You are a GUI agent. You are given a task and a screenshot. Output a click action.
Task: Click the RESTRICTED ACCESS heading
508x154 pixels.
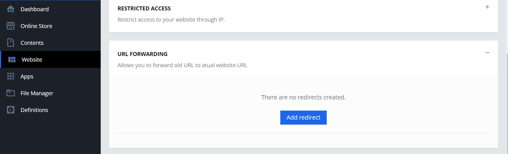tap(144, 8)
